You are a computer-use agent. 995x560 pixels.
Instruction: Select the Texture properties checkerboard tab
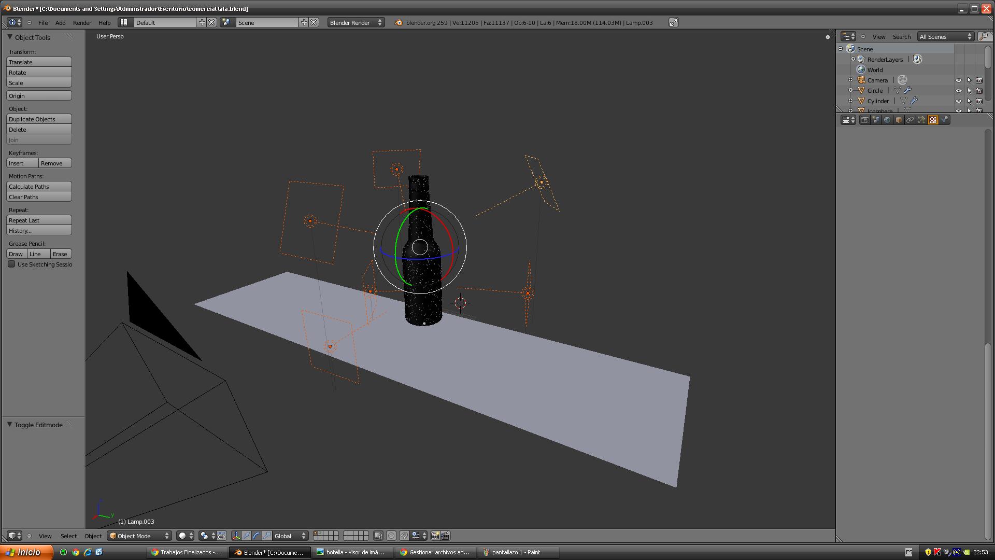(x=933, y=120)
